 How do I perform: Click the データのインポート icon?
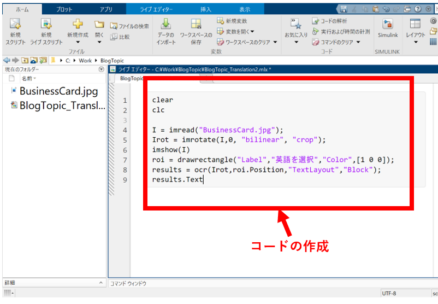(x=165, y=25)
